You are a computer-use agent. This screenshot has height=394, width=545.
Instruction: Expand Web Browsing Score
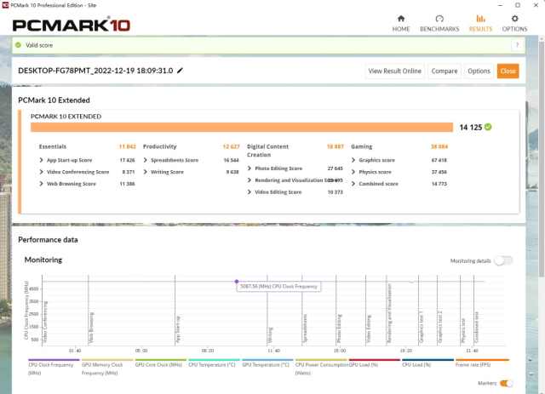(x=42, y=184)
